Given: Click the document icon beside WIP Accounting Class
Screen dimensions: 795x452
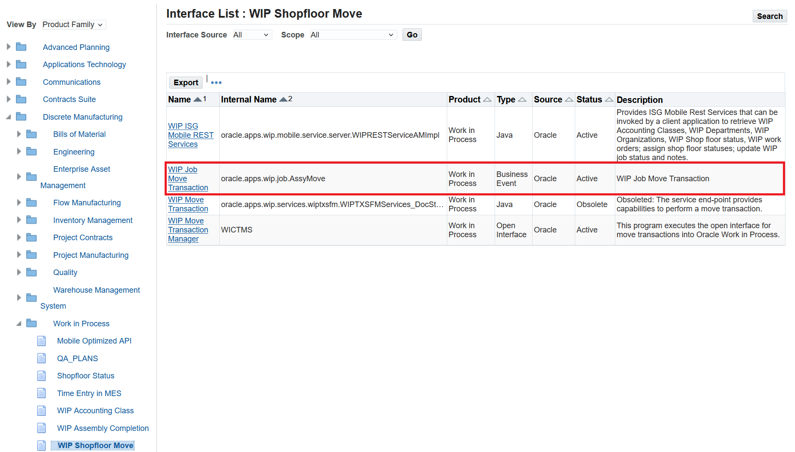Looking at the screenshot, I should (41, 410).
